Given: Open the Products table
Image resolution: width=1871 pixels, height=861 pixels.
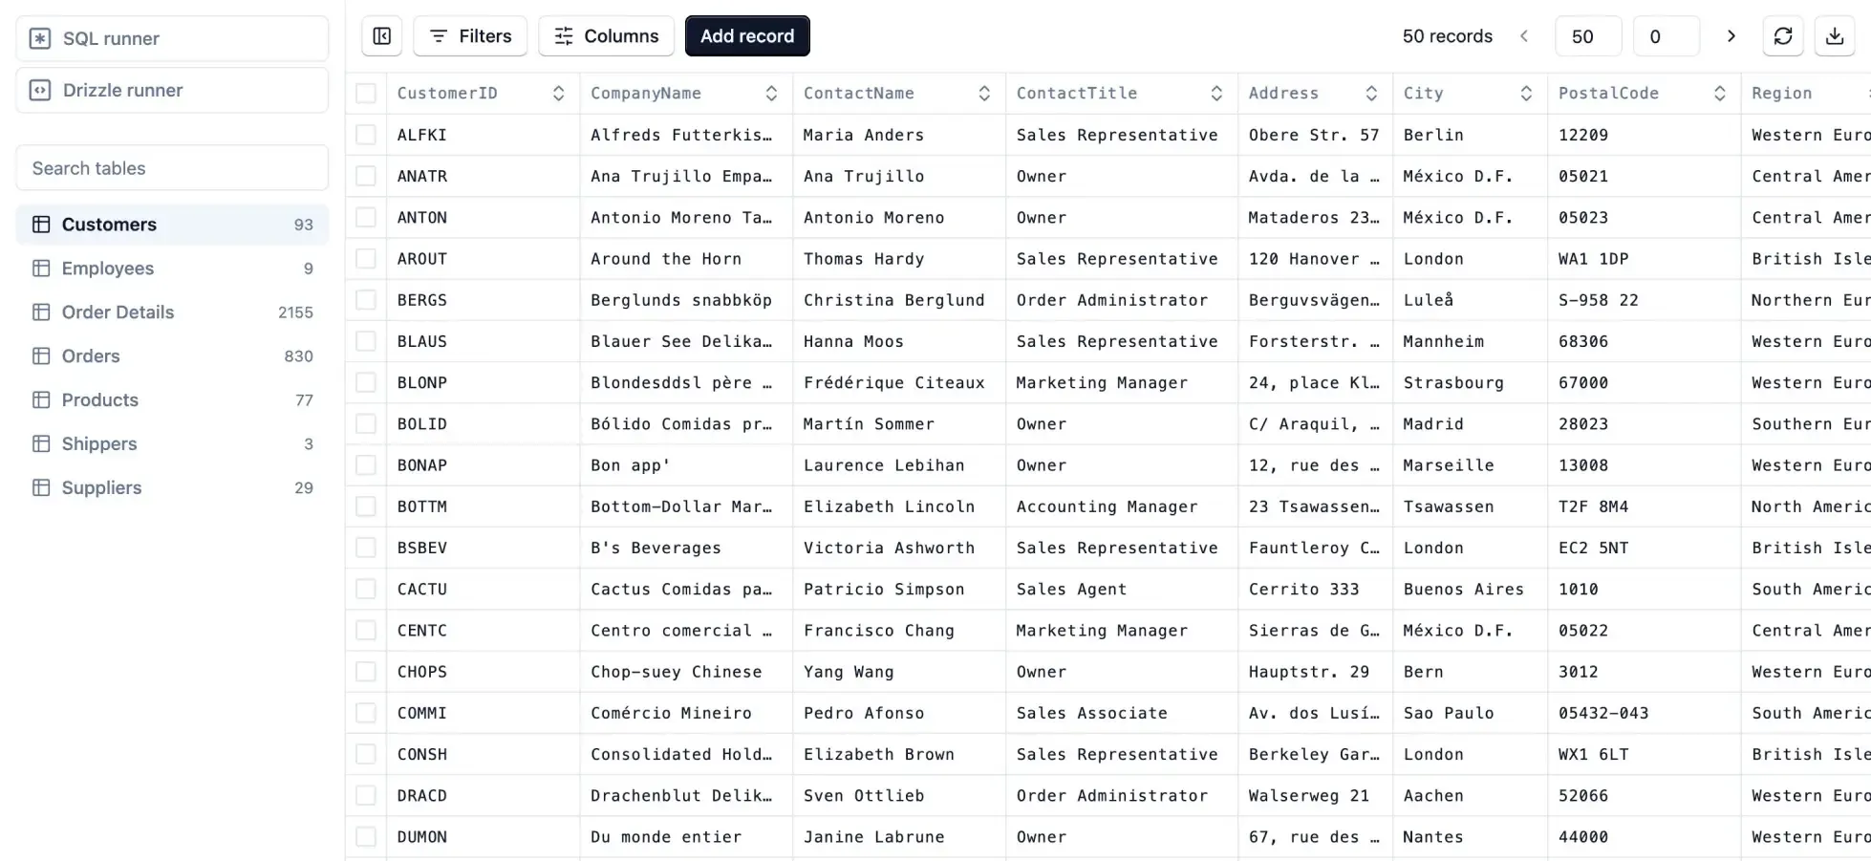Looking at the screenshot, I should 99,399.
